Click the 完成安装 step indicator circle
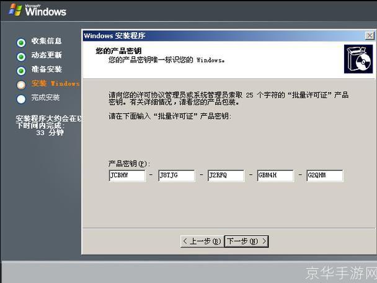This screenshot has width=377, height=283. tap(21, 99)
